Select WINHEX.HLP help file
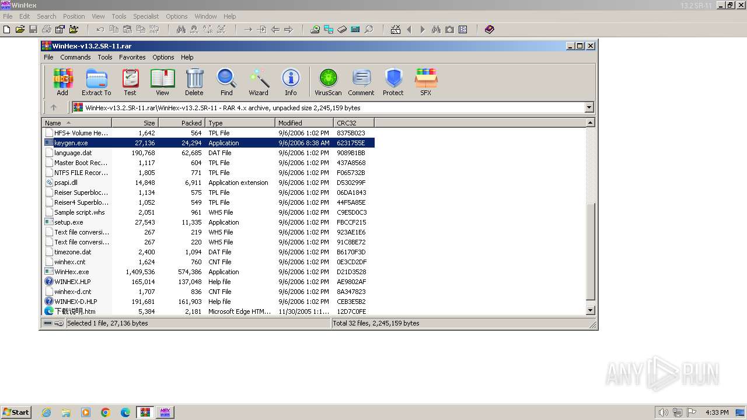Screen dimensions: 747x420 tap(208, 282)
